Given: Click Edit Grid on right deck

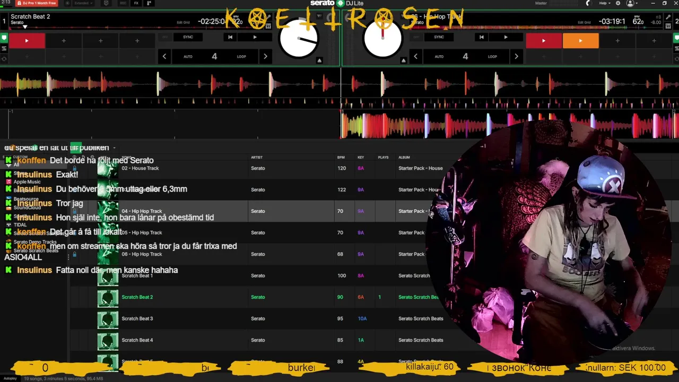Looking at the screenshot, I should (584, 22).
